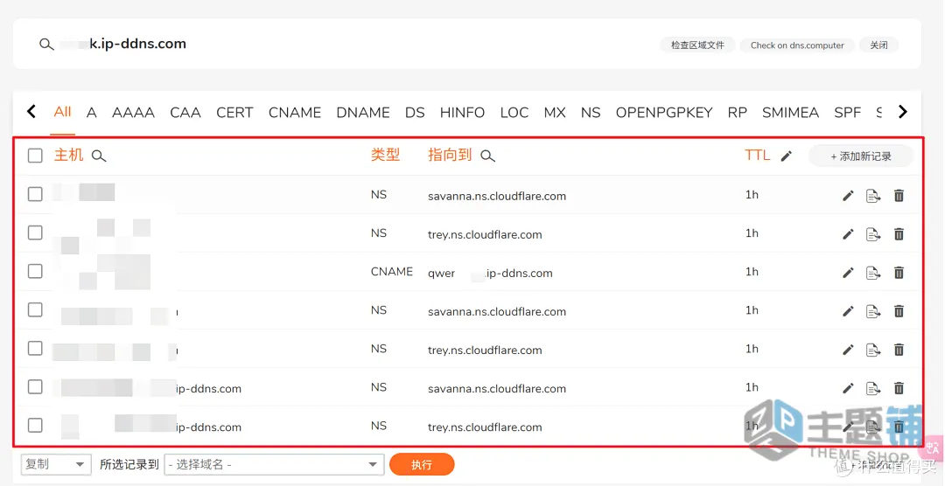Show the HINFO tab
This screenshot has height=486, width=945.
click(x=462, y=113)
